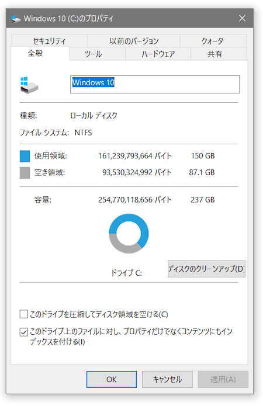The width and height of the screenshot is (263, 406).
Task: Click the disk usage donut chart
Action: [129, 234]
